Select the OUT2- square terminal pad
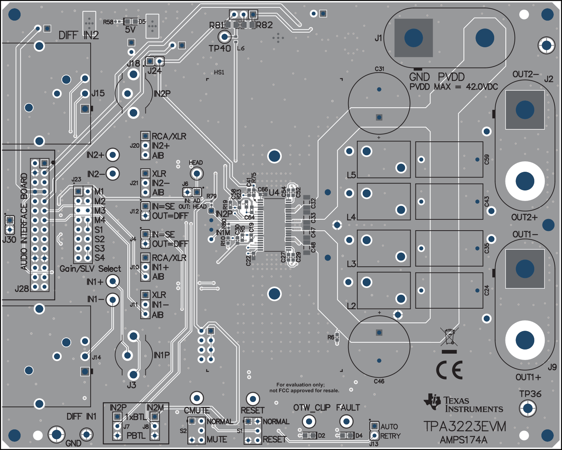This screenshot has height=450, width=562. [x=525, y=110]
